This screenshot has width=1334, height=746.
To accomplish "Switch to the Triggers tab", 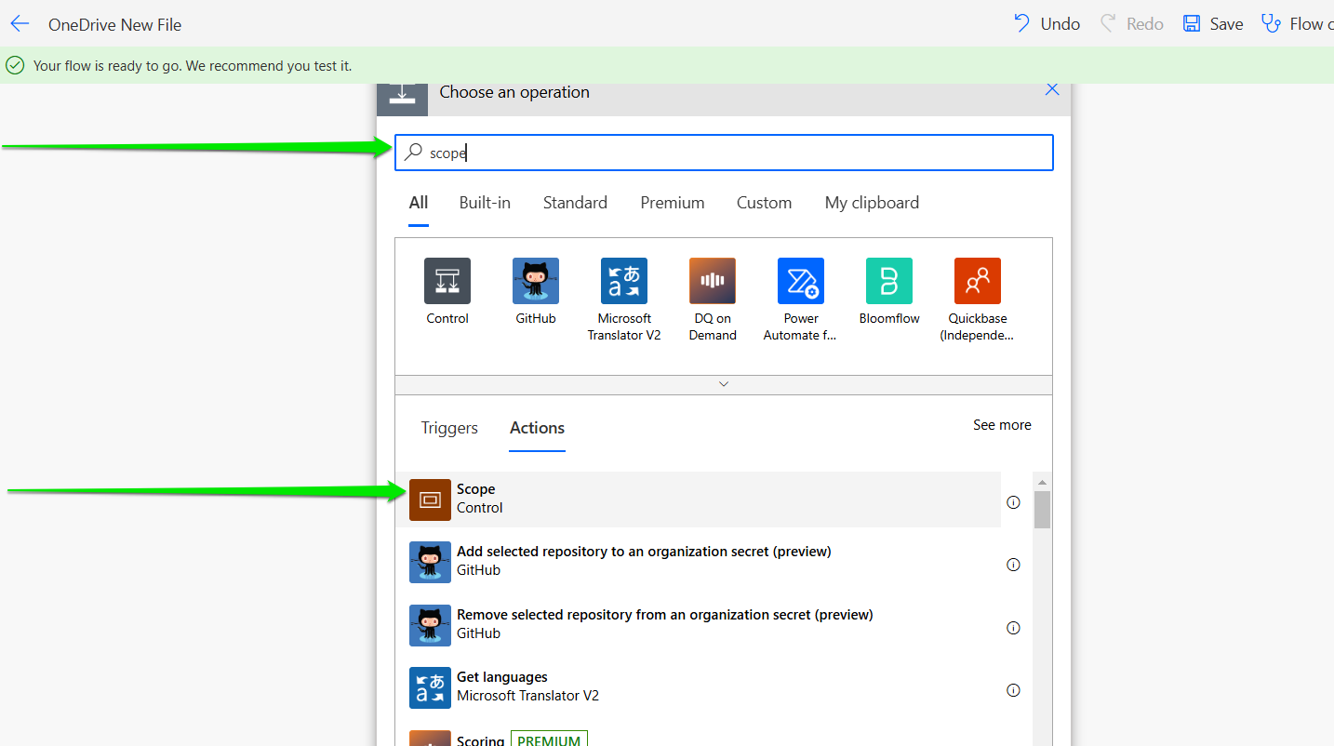I will 449,428.
